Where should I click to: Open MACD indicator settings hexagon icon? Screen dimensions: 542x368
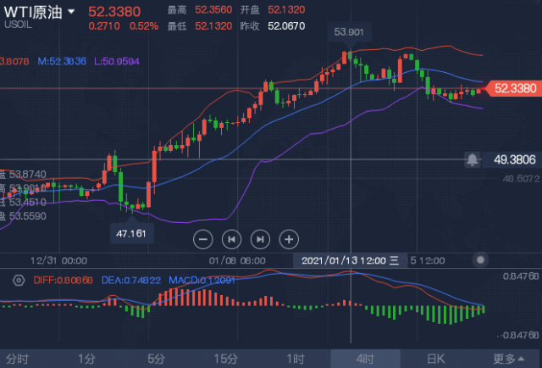point(19,280)
